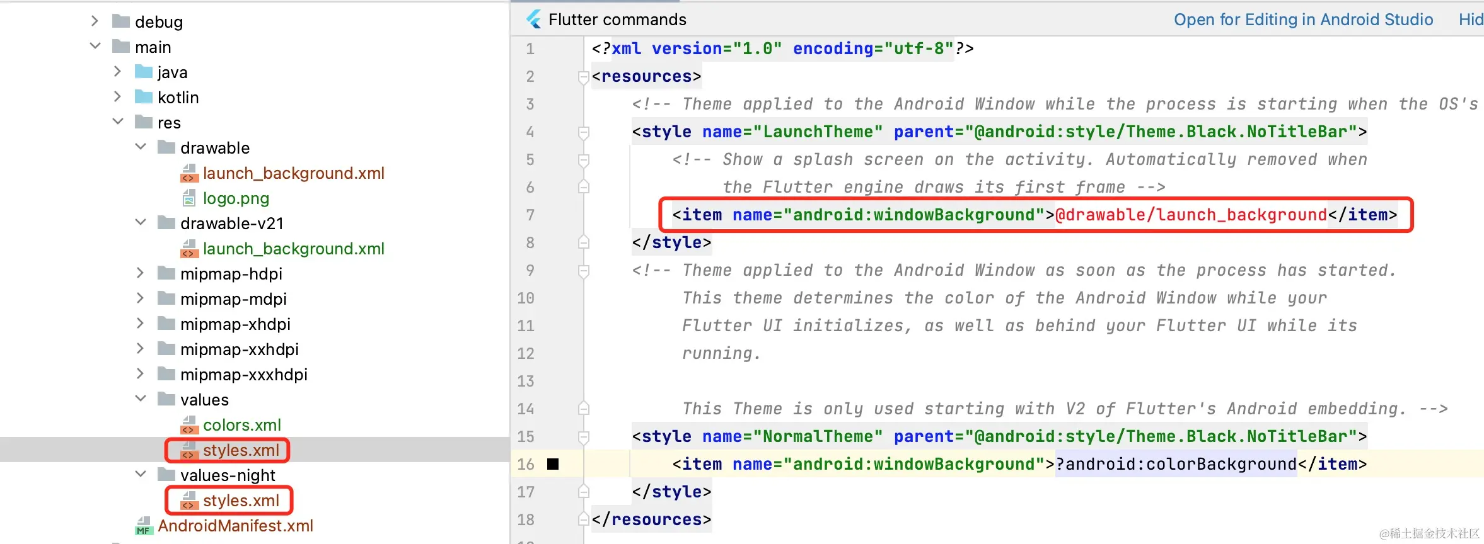
Task: Select the drawable-v21 folder icon
Action: click(x=166, y=223)
